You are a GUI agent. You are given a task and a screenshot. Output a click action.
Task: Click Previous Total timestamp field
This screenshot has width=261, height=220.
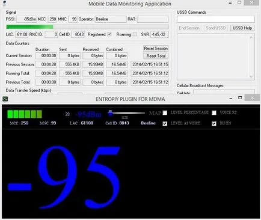[x=150, y=82]
